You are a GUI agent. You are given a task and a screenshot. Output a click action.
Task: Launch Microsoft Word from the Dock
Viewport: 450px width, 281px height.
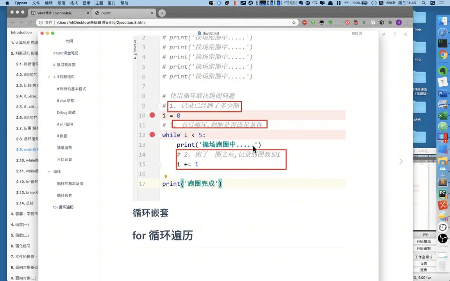tap(443, 94)
